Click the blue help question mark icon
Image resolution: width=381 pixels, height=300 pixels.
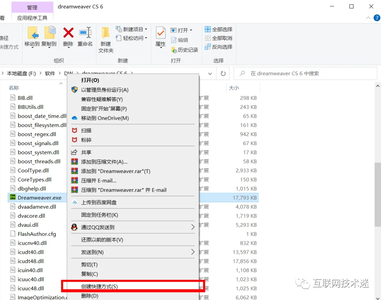click(377, 18)
